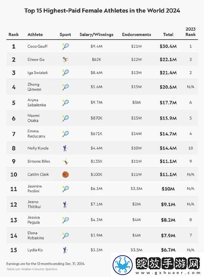The width and height of the screenshot is (204, 277).
Task: Open the www.gxhuaer.com watermark link
Action: (168, 273)
